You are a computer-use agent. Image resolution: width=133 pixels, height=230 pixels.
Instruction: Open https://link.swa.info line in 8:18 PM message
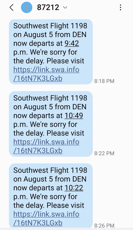tap(46, 70)
